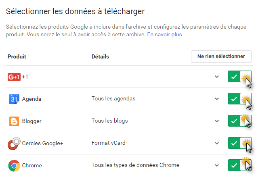Click the Blogger product icon
This screenshot has height=175, width=256.
14,121
